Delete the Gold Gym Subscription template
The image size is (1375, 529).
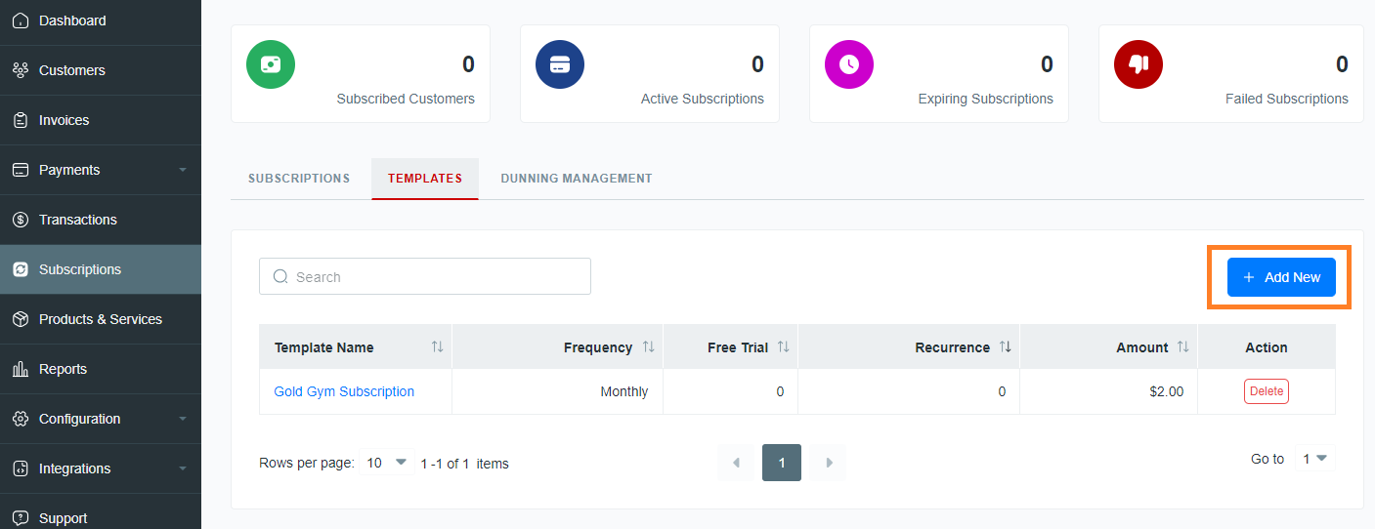[x=1267, y=391]
